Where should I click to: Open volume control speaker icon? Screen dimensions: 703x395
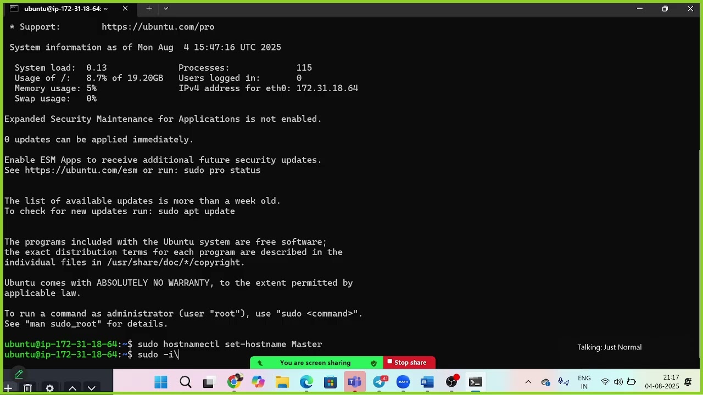(618, 382)
